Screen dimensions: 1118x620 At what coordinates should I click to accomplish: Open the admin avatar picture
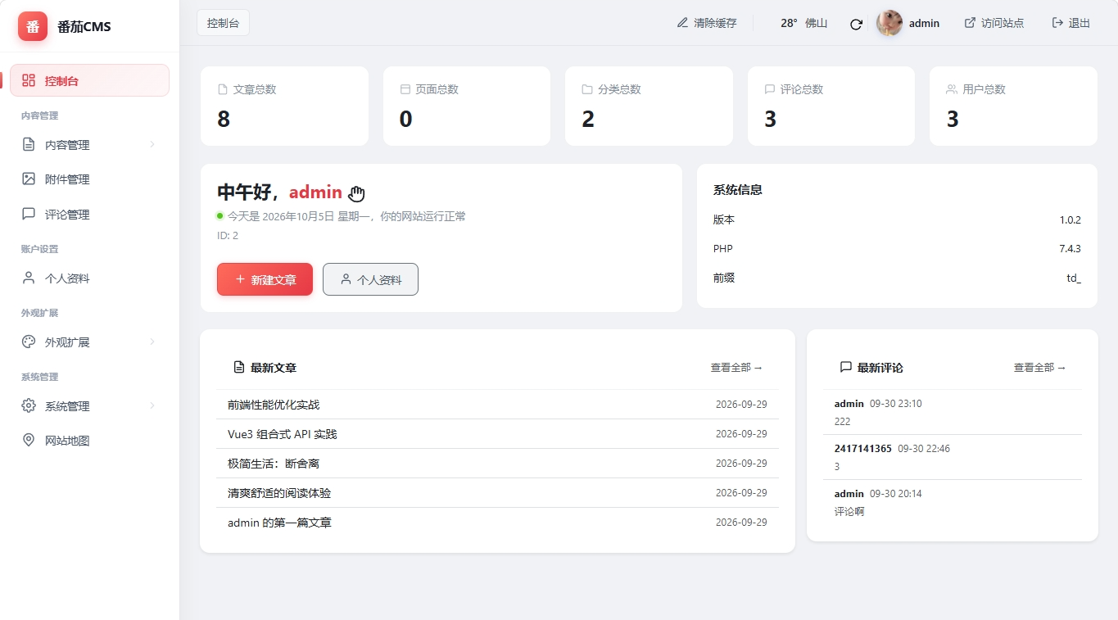[889, 23]
